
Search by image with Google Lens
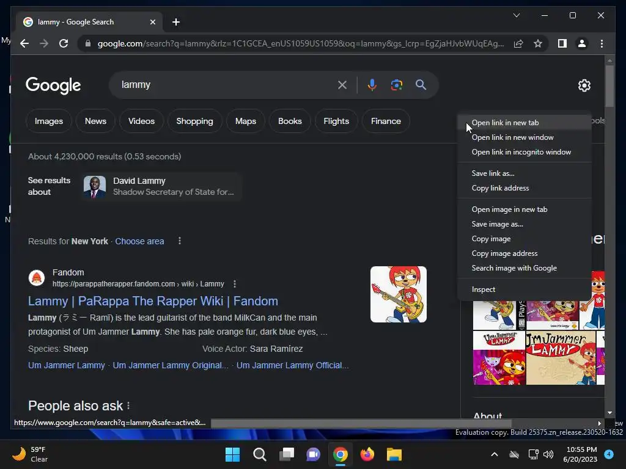396,84
